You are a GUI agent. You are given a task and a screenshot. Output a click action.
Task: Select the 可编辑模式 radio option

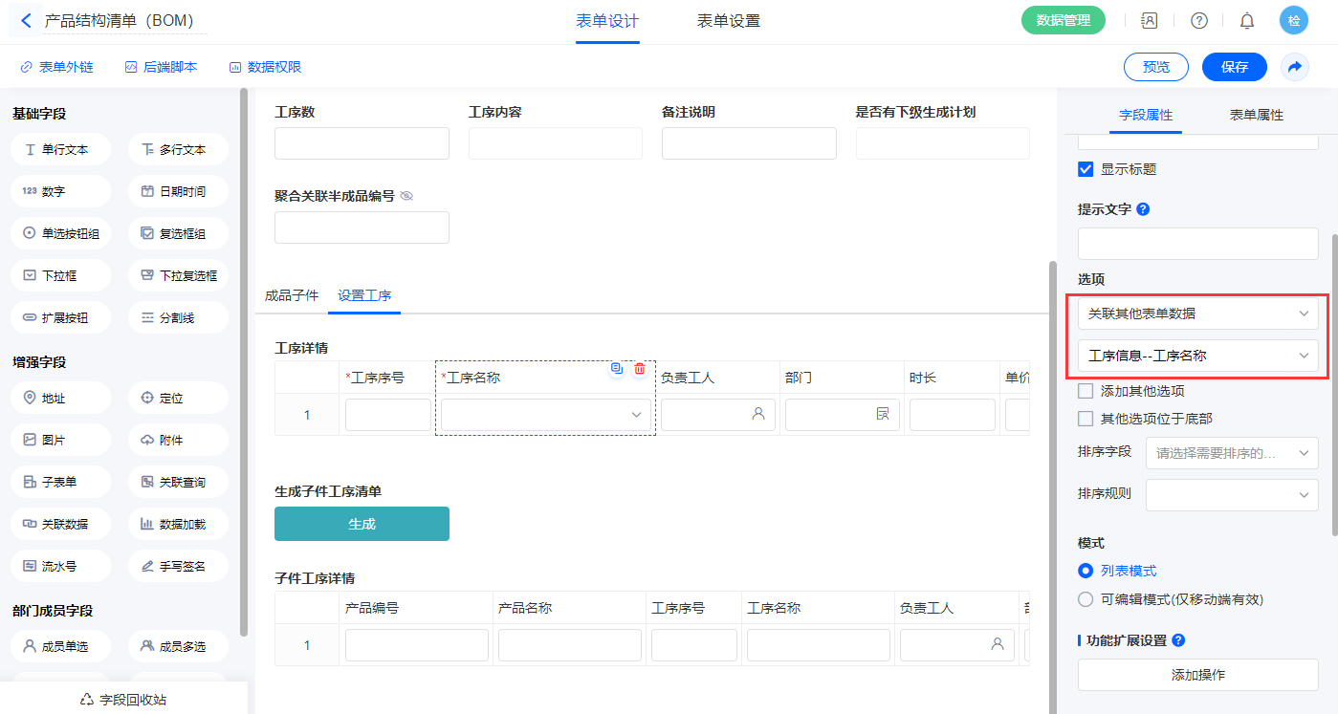[1086, 599]
